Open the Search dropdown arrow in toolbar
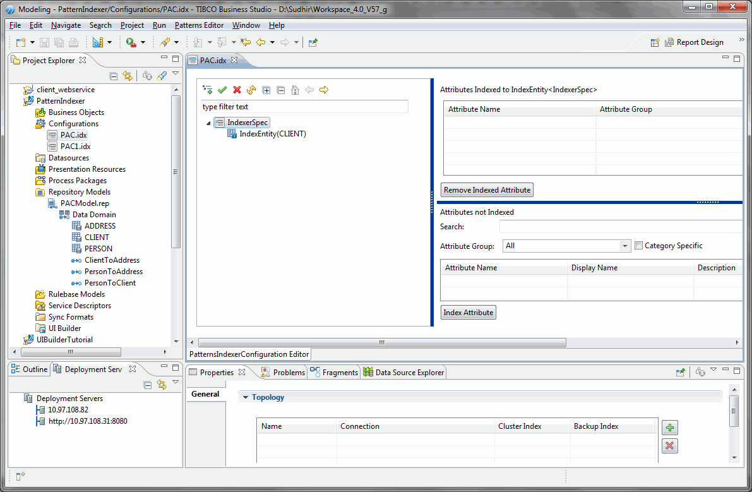The image size is (752, 492). 176,43
